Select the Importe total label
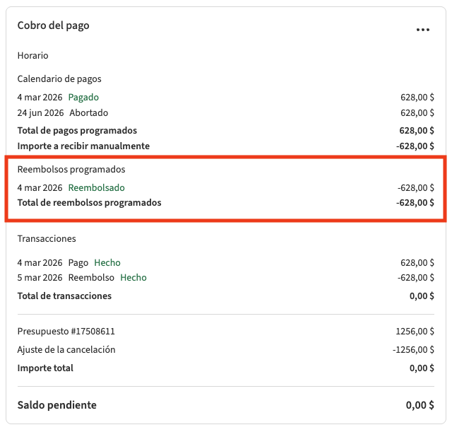The image size is (452, 432). point(45,368)
